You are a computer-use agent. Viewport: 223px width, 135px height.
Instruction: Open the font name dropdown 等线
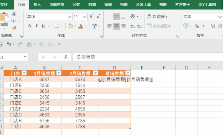(69, 17)
